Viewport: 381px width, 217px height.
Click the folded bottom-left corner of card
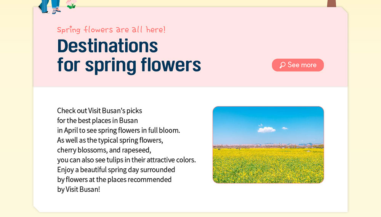tap(37, 209)
